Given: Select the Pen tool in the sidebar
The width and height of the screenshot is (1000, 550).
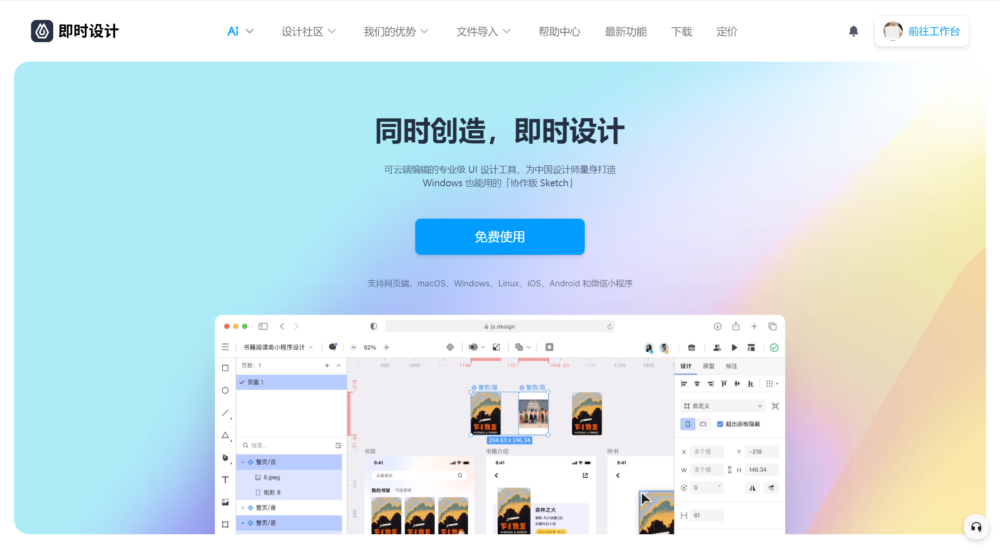Looking at the screenshot, I should (x=225, y=458).
